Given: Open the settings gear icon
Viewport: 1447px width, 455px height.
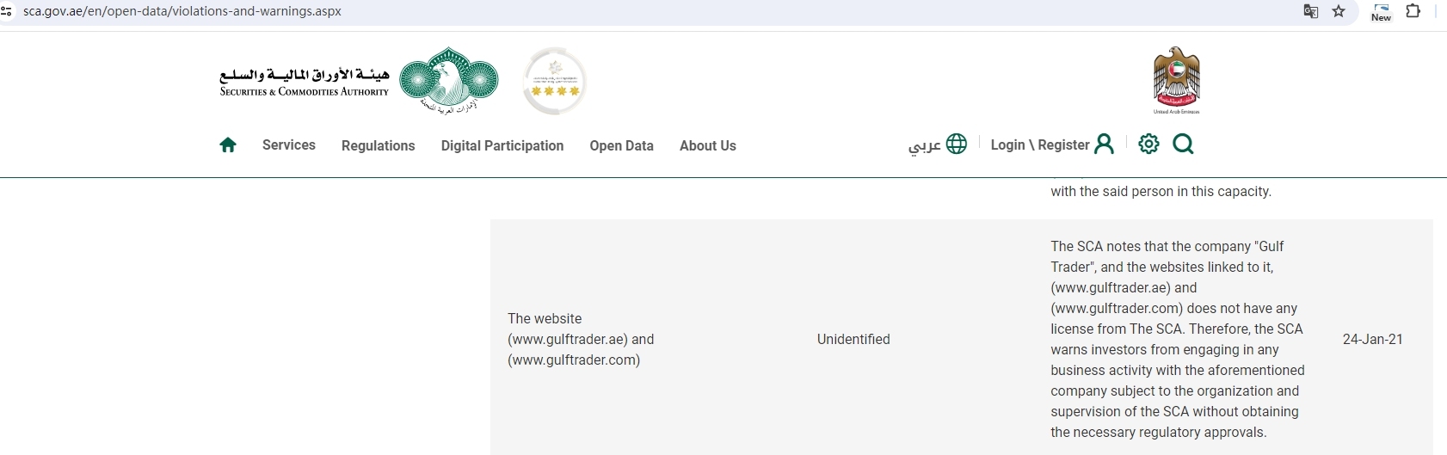Looking at the screenshot, I should (1148, 144).
